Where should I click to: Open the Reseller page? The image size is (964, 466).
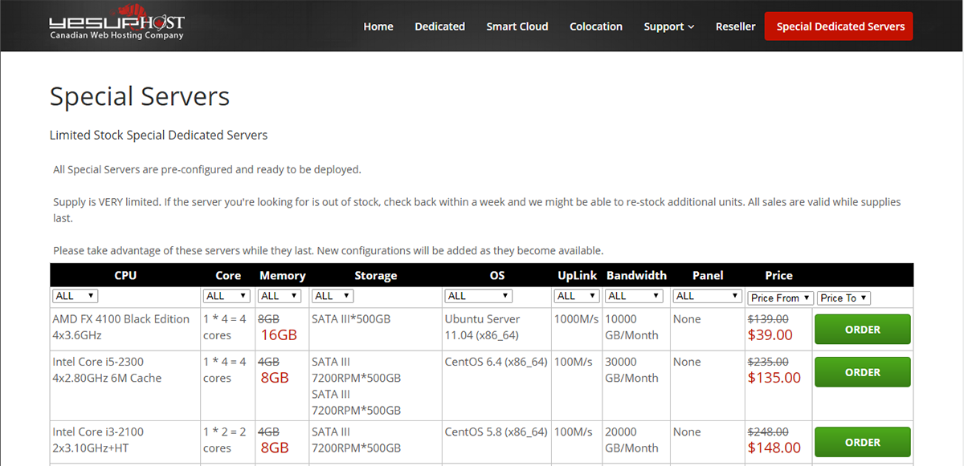pos(735,26)
